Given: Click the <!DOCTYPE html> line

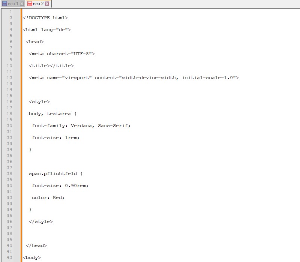Looking at the screenshot, I should click(x=45, y=18).
